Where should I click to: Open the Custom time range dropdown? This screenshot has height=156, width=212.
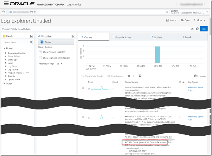(x=207, y=12)
